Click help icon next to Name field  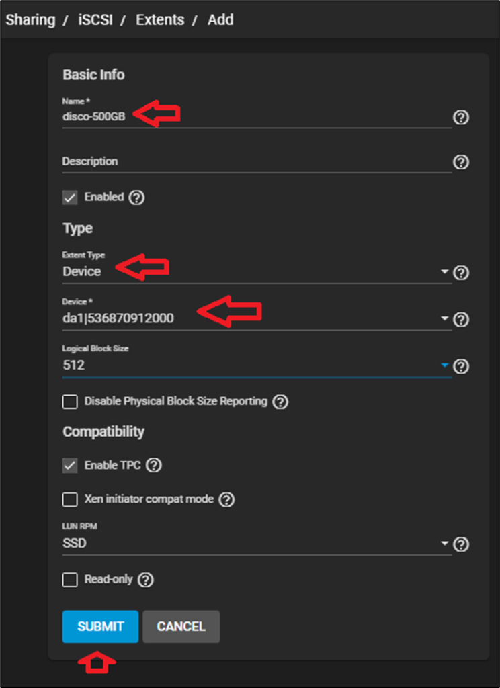tap(460, 118)
